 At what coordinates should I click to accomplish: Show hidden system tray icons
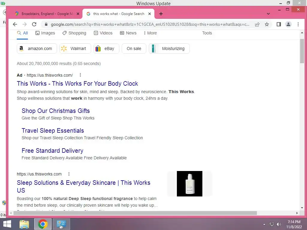[x=264, y=224]
